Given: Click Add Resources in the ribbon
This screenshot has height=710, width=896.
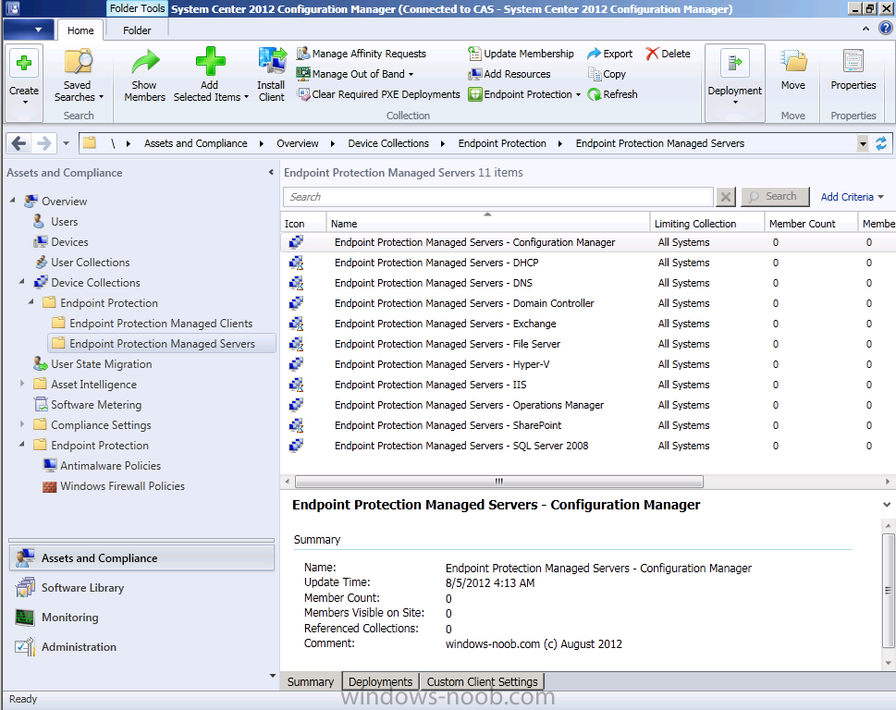Looking at the screenshot, I should point(509,74).
